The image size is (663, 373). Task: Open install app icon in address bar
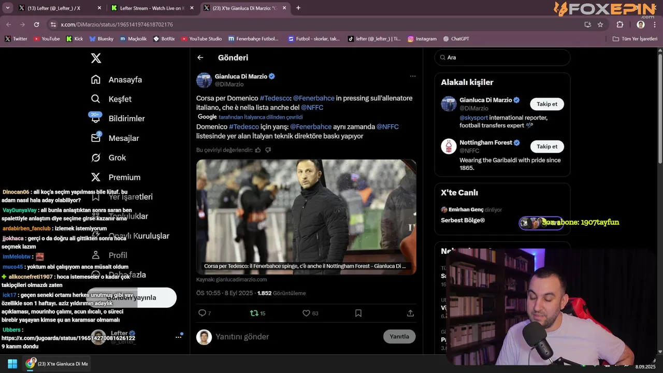click(587, 24)
